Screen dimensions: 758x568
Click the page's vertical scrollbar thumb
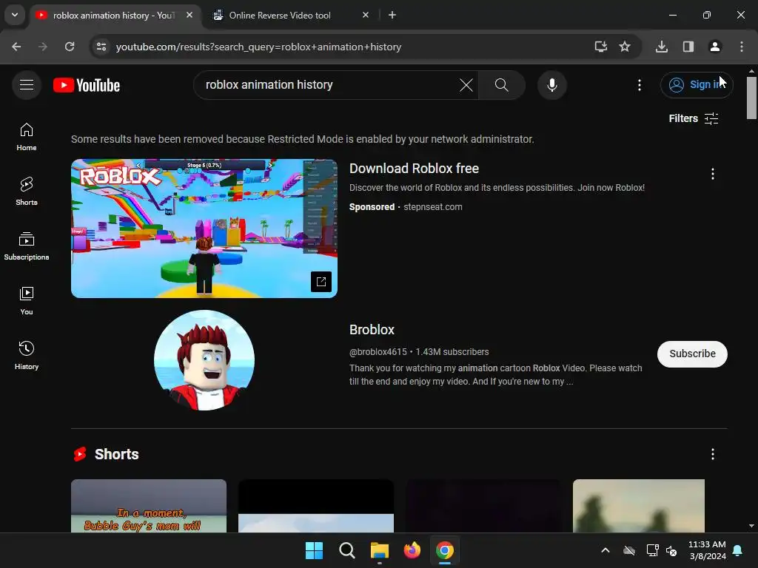[x=751, y=98]
